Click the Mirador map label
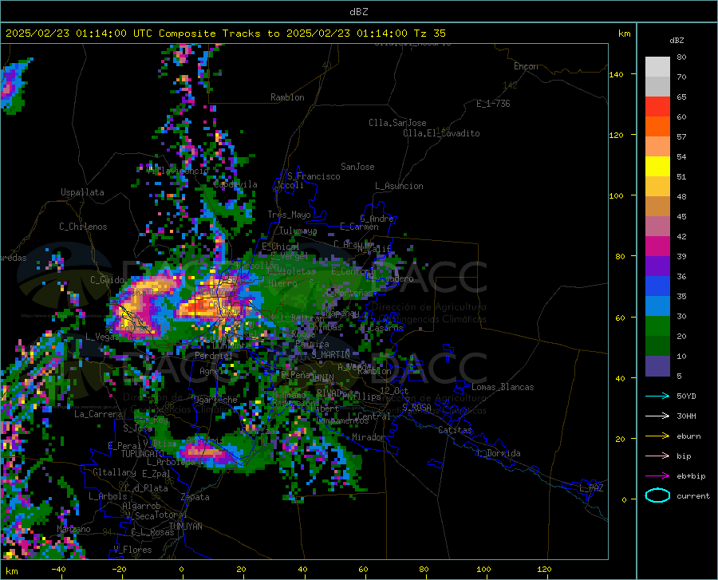This screenshot has height=580, width=718. click(x=369, y=437)
